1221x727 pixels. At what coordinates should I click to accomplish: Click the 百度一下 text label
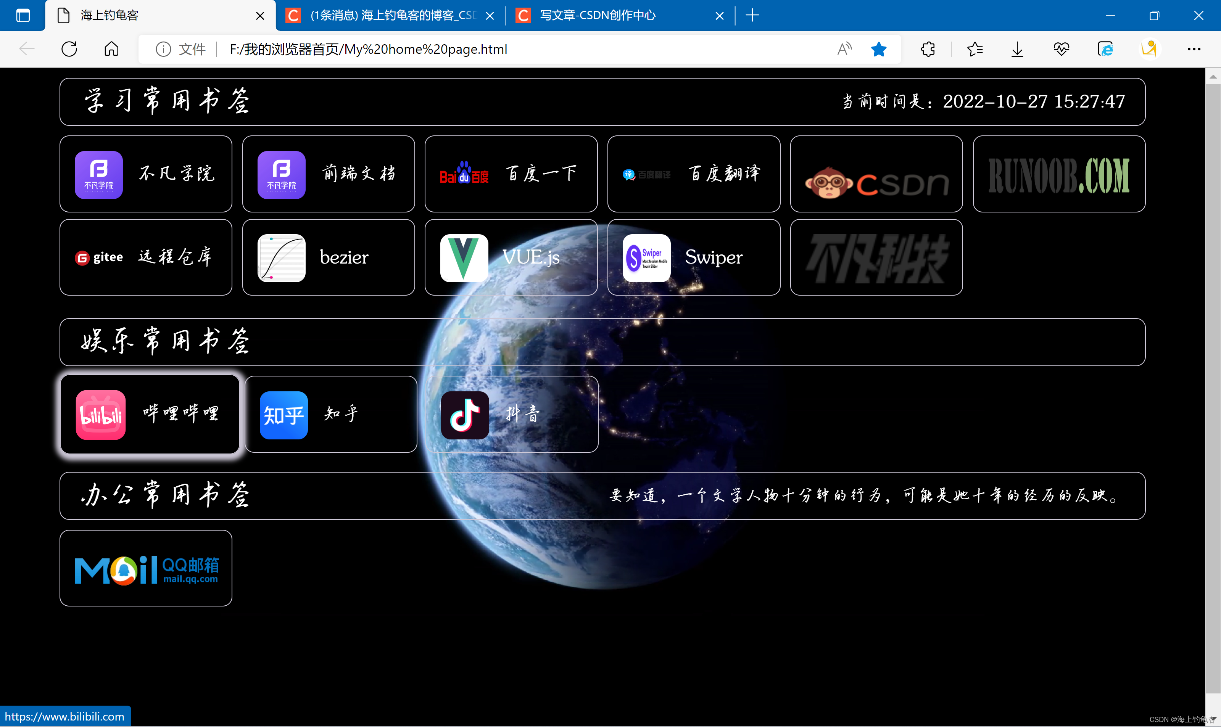click(x=541, y=174)
